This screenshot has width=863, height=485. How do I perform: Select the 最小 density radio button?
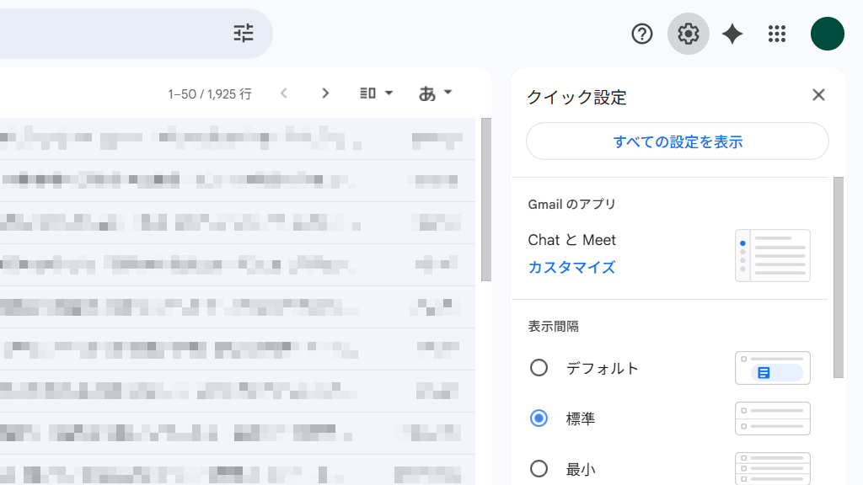539,469
